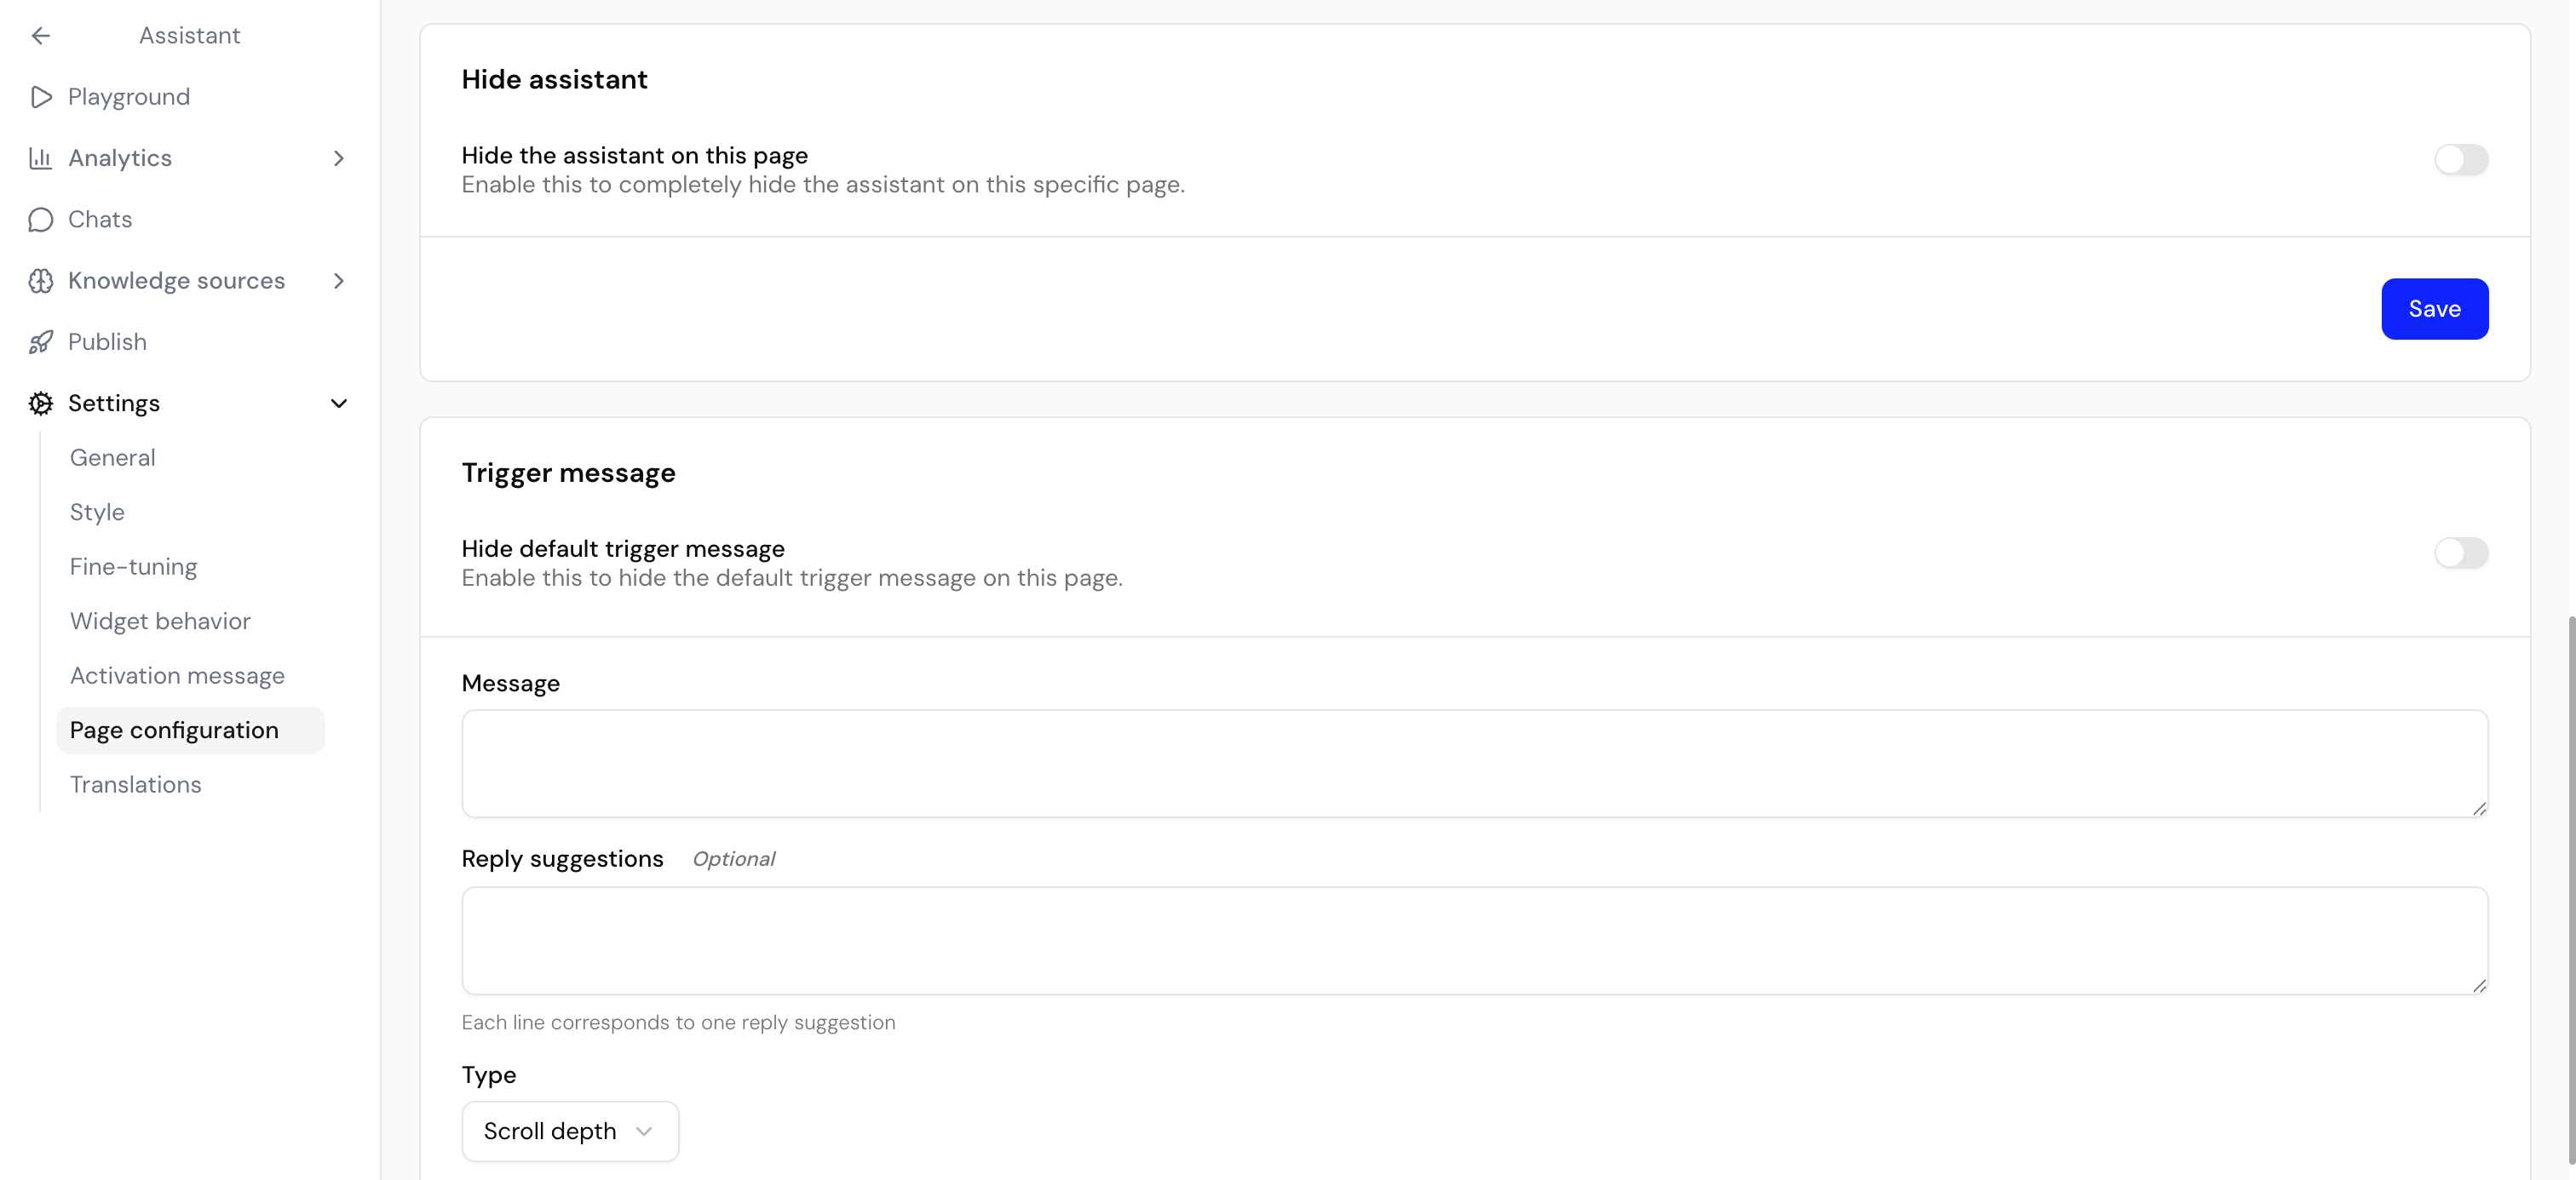
Task: Open the Scroll depth type dropdown
Action: [x=570, y=1131]
